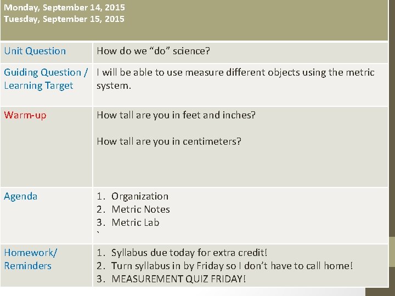Click agenda item "Metric Notes"
Viewport: 395px width, 296px height.
click(x=140, y=209)
